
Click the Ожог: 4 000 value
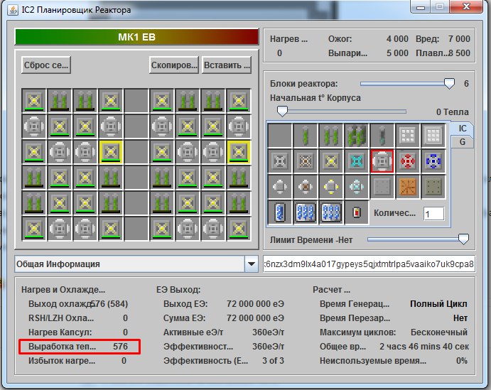(397, 39)
